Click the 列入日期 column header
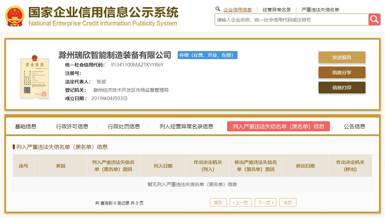The height and width of the screenshot is (218, 385). 163,166
